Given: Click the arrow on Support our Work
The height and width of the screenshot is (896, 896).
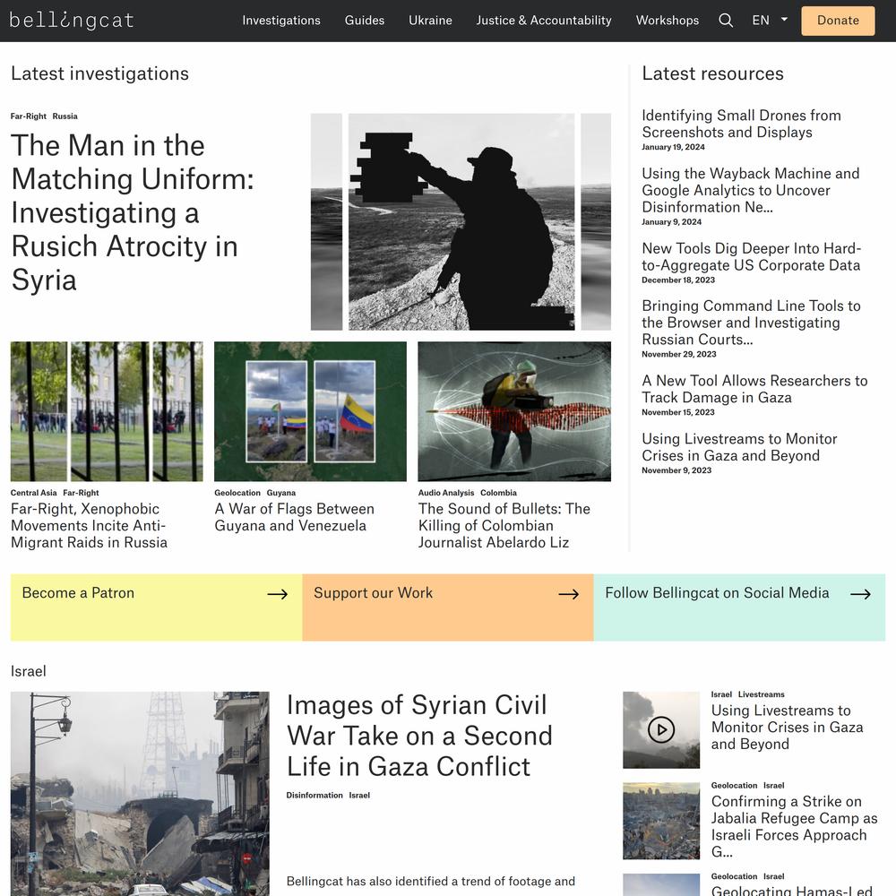Looking at the screenshot, I should (x=569, y=594).
